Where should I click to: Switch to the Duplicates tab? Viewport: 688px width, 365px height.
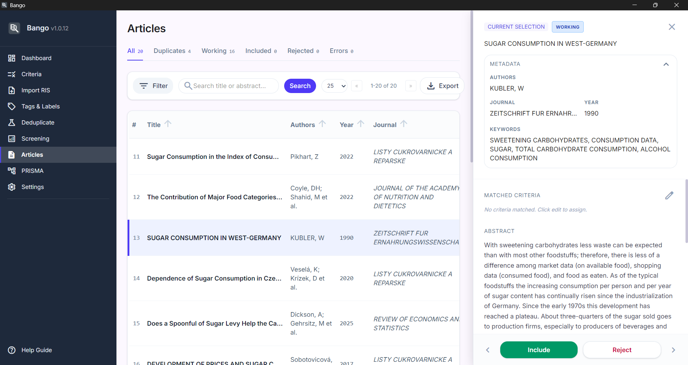tap(172, 51)
